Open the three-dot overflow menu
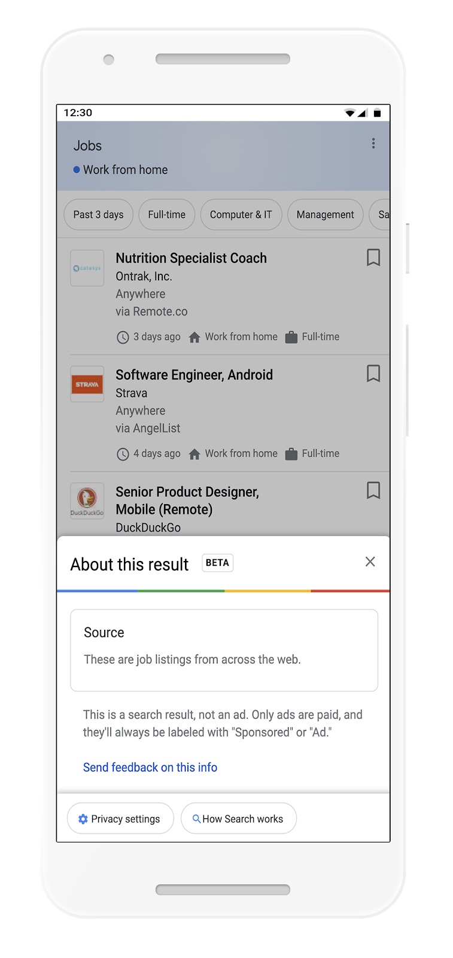The height and width of the screenshot is (958, 453). tap(373, 144)
